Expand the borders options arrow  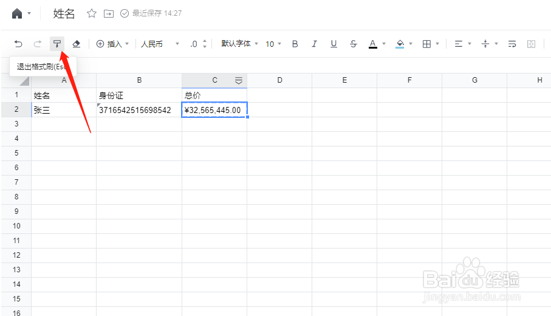point(437,44)
